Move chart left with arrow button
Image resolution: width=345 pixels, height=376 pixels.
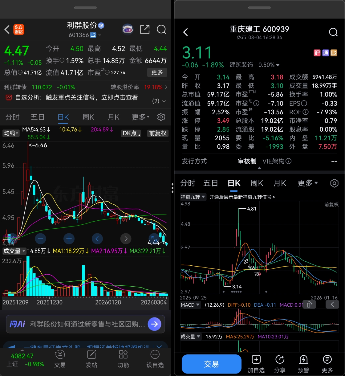tap(97, 239)
